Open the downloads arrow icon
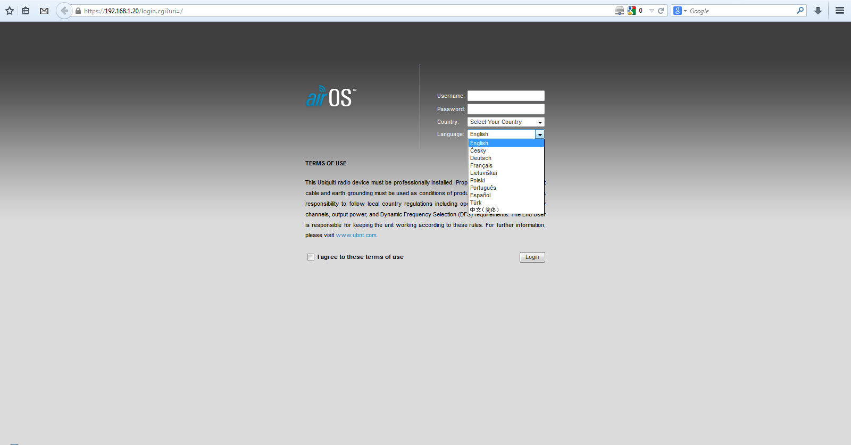The width and height of the screenshot is (851, 445). click(818, 11)
